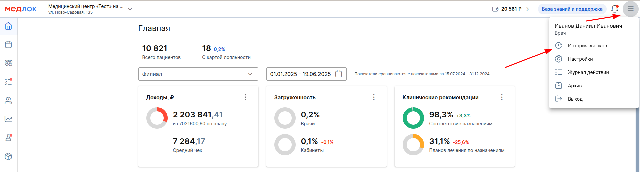
Task: Toggle the hamburger menu button
Action: 630,9
